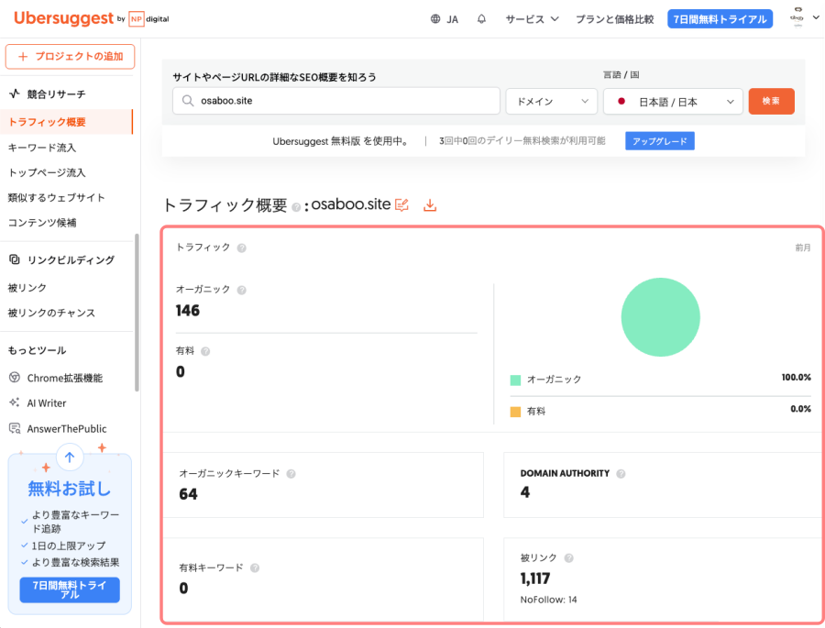Click the 競合リサーチ pulse icon
The height and width of the screenshot is (628, 825).
[14, 94]
